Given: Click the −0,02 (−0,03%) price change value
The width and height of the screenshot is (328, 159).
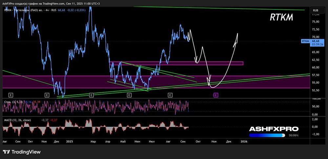Looking at the screenshot, I should (x=76, y=10).
